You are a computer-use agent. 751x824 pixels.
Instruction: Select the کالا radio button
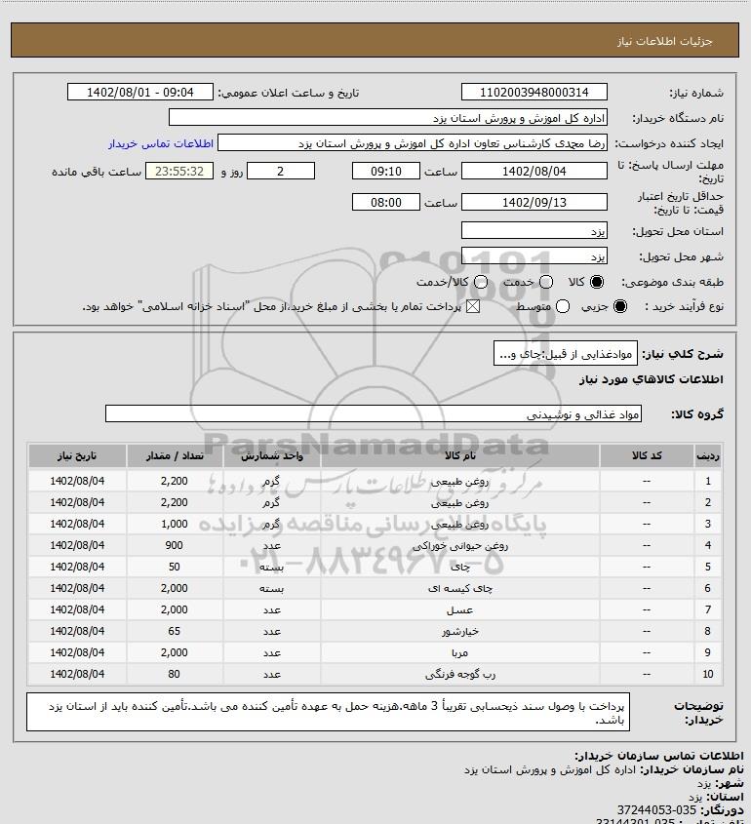tap(597, 282)
